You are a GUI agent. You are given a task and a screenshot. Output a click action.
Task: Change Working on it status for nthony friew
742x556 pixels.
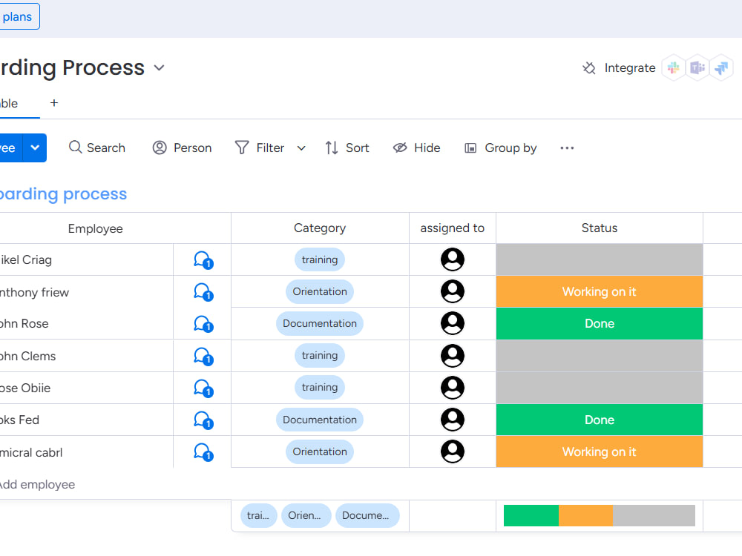pyautogui.click(x=599, y=291)
